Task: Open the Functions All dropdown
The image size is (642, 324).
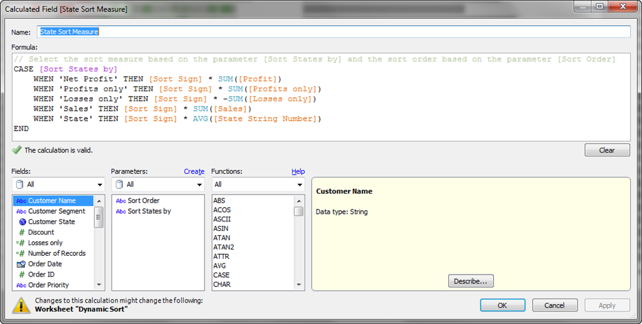Action: tap(258, 185)
